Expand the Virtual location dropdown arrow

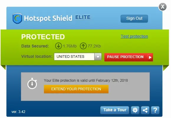click(98, 57)
